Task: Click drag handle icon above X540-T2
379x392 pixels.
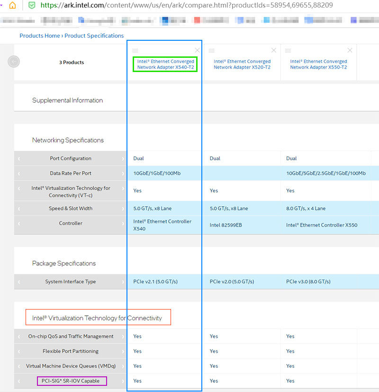Action: tap(135, 51)
